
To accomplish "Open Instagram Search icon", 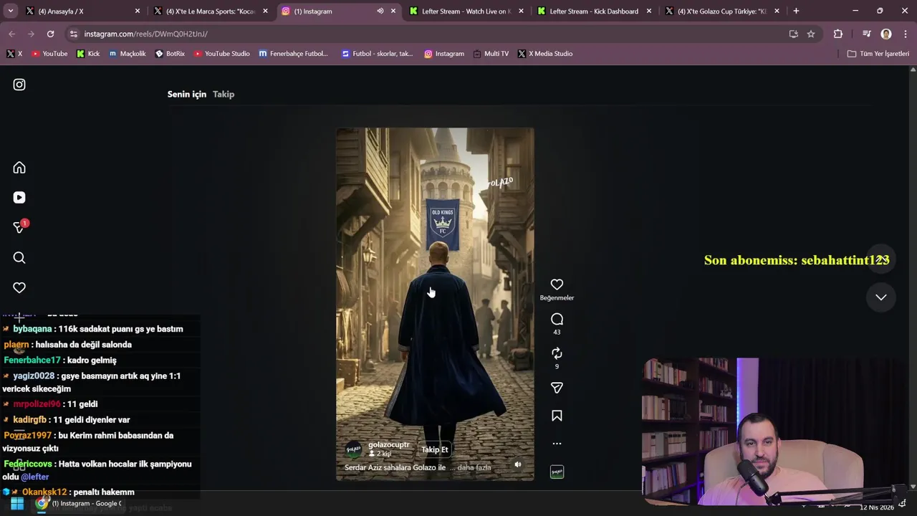I will point(19,258).
